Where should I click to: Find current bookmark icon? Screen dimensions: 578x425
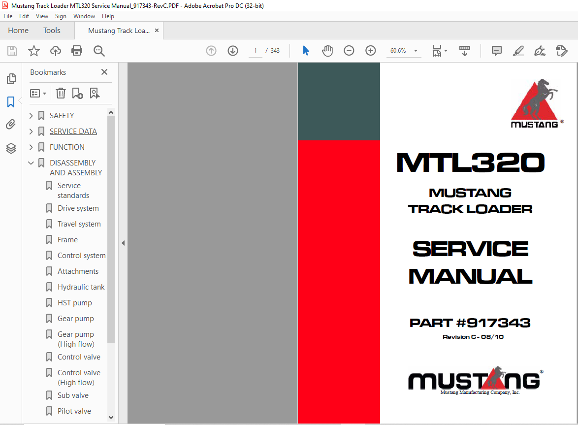coord(95,93)
